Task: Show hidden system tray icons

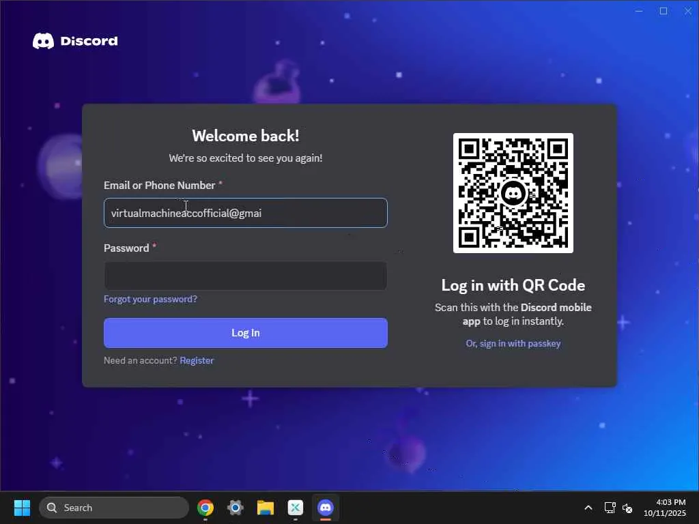Action: click(588, 508)
